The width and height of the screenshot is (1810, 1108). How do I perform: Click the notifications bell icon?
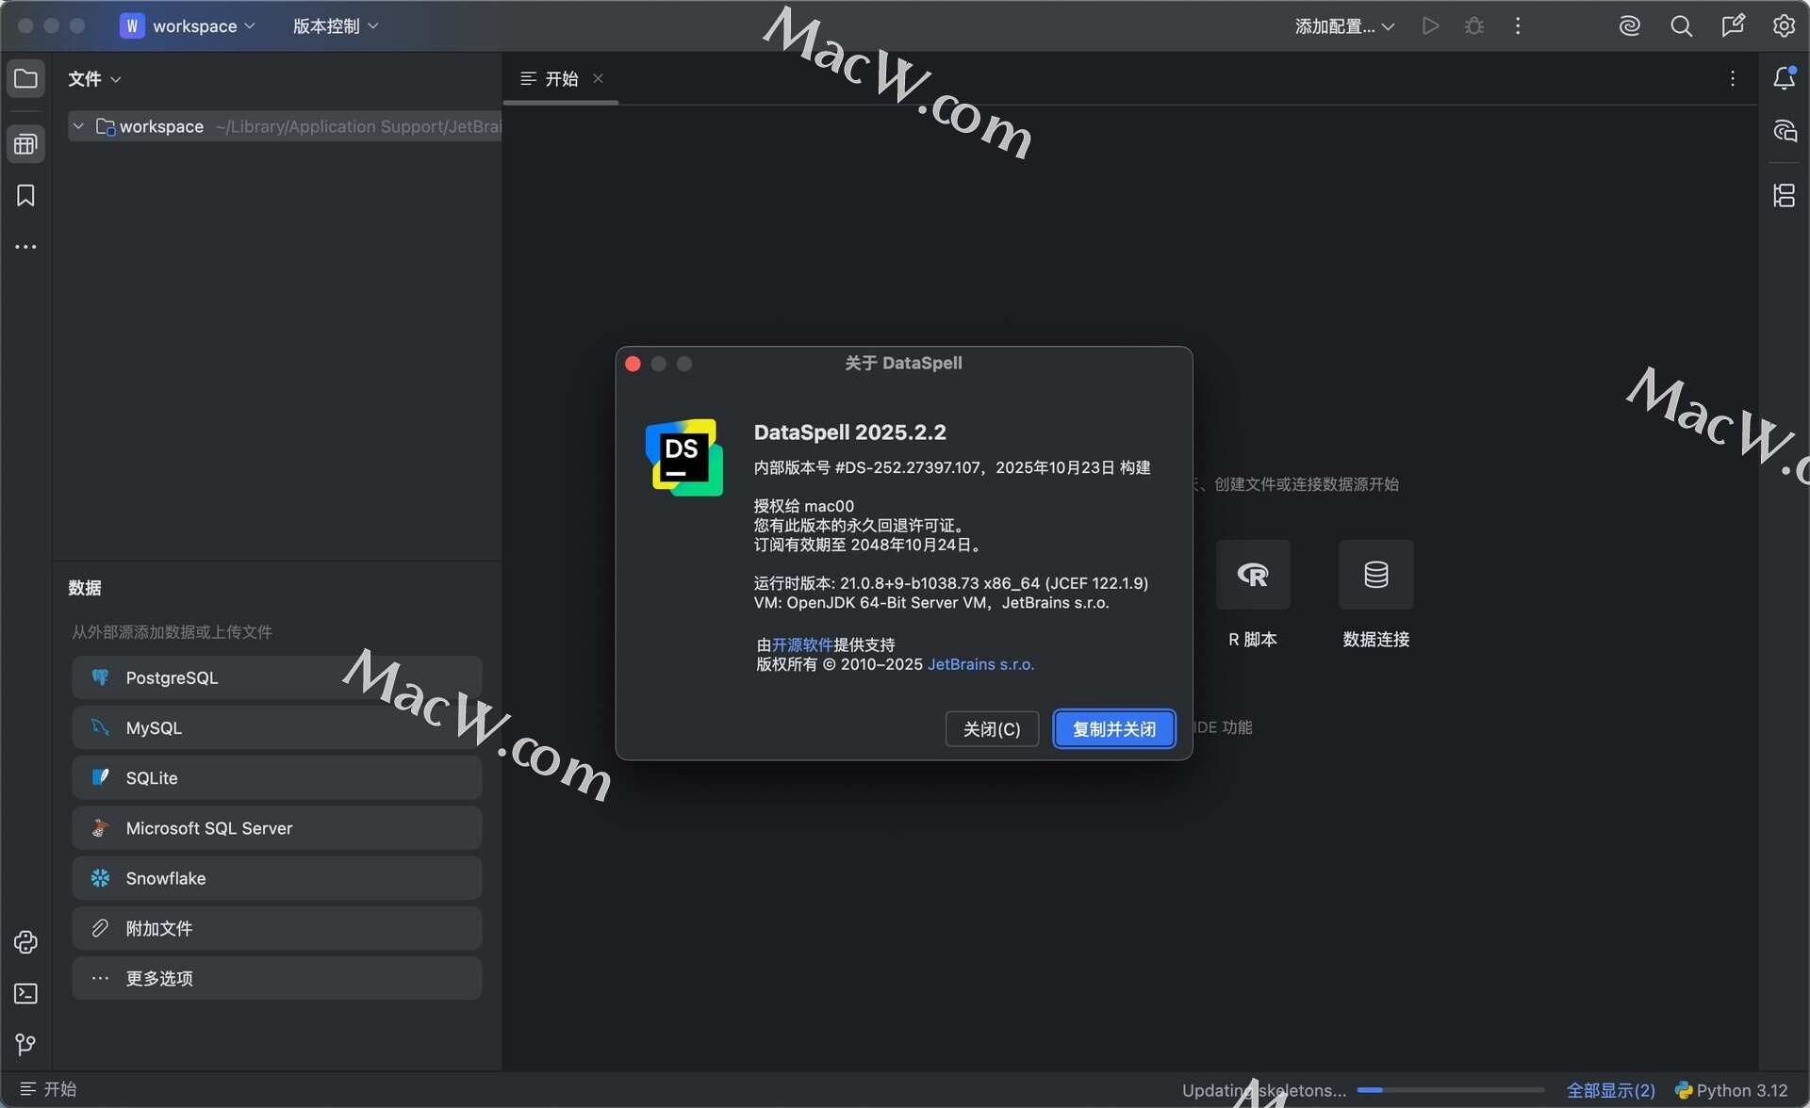1784,78
